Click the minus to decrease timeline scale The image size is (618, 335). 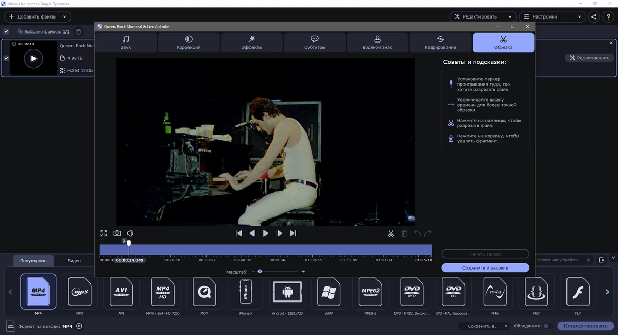coord(252,272)
